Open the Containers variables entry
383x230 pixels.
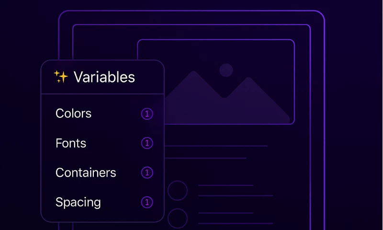86,172
